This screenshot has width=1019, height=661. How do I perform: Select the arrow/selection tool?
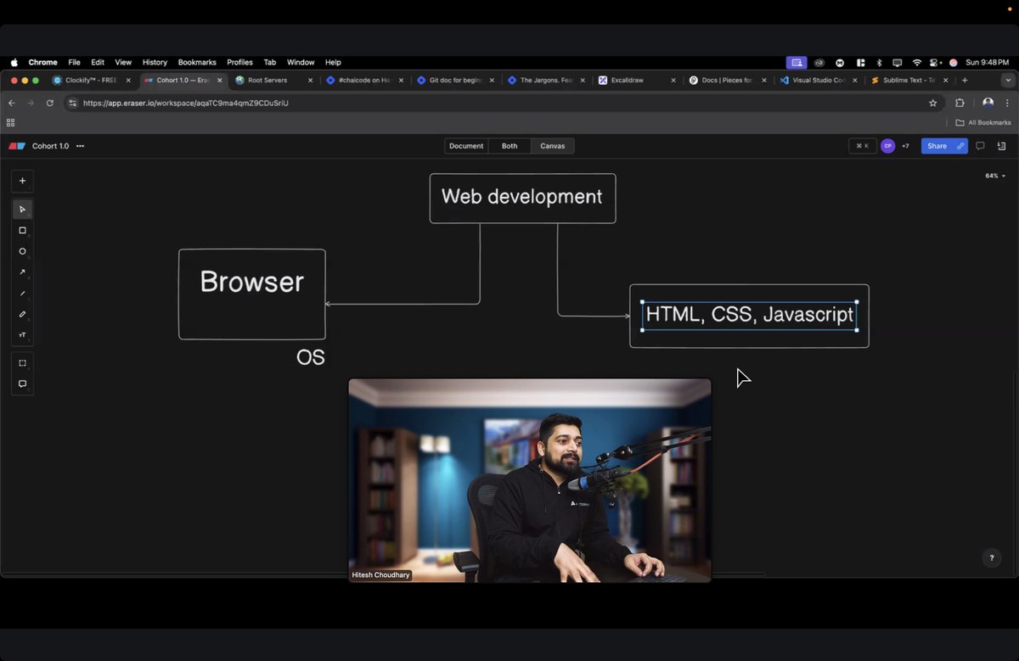coord(22,209)
